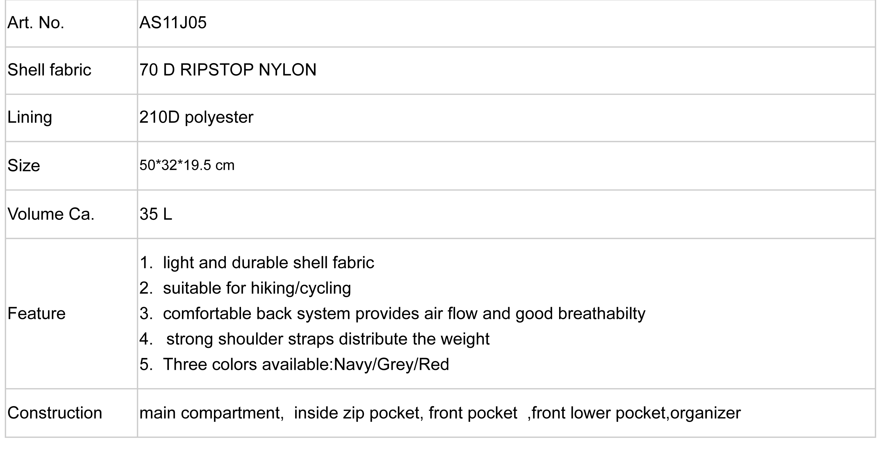Select the 70 D RIPSTOP NYLON cell
This screenshot has height=449, width=885.
click(x=506, y=70)
